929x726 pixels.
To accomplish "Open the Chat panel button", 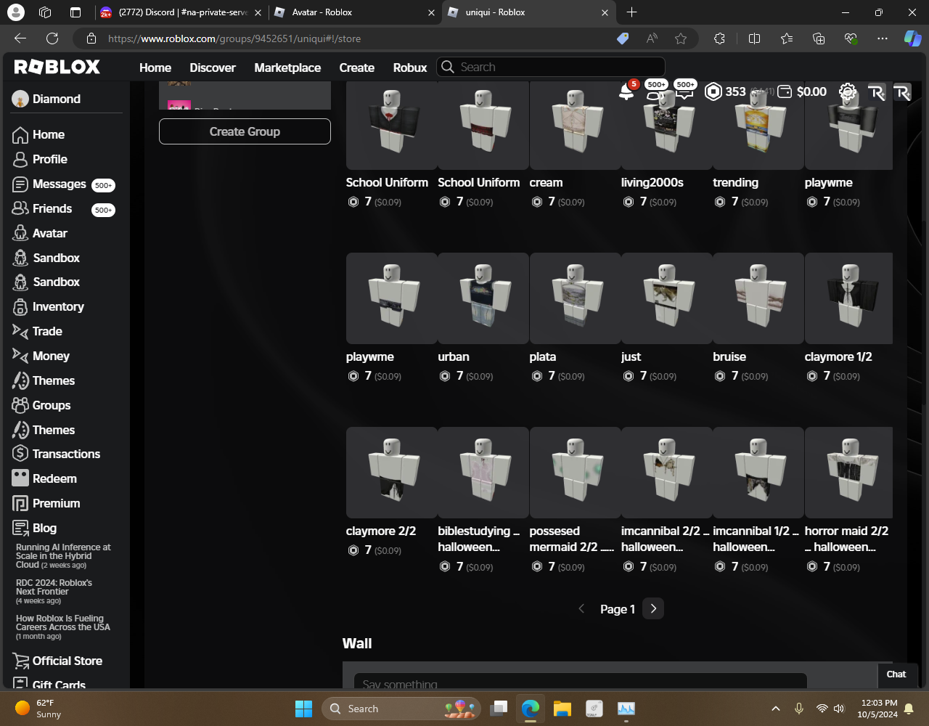I will coord(896,674).
